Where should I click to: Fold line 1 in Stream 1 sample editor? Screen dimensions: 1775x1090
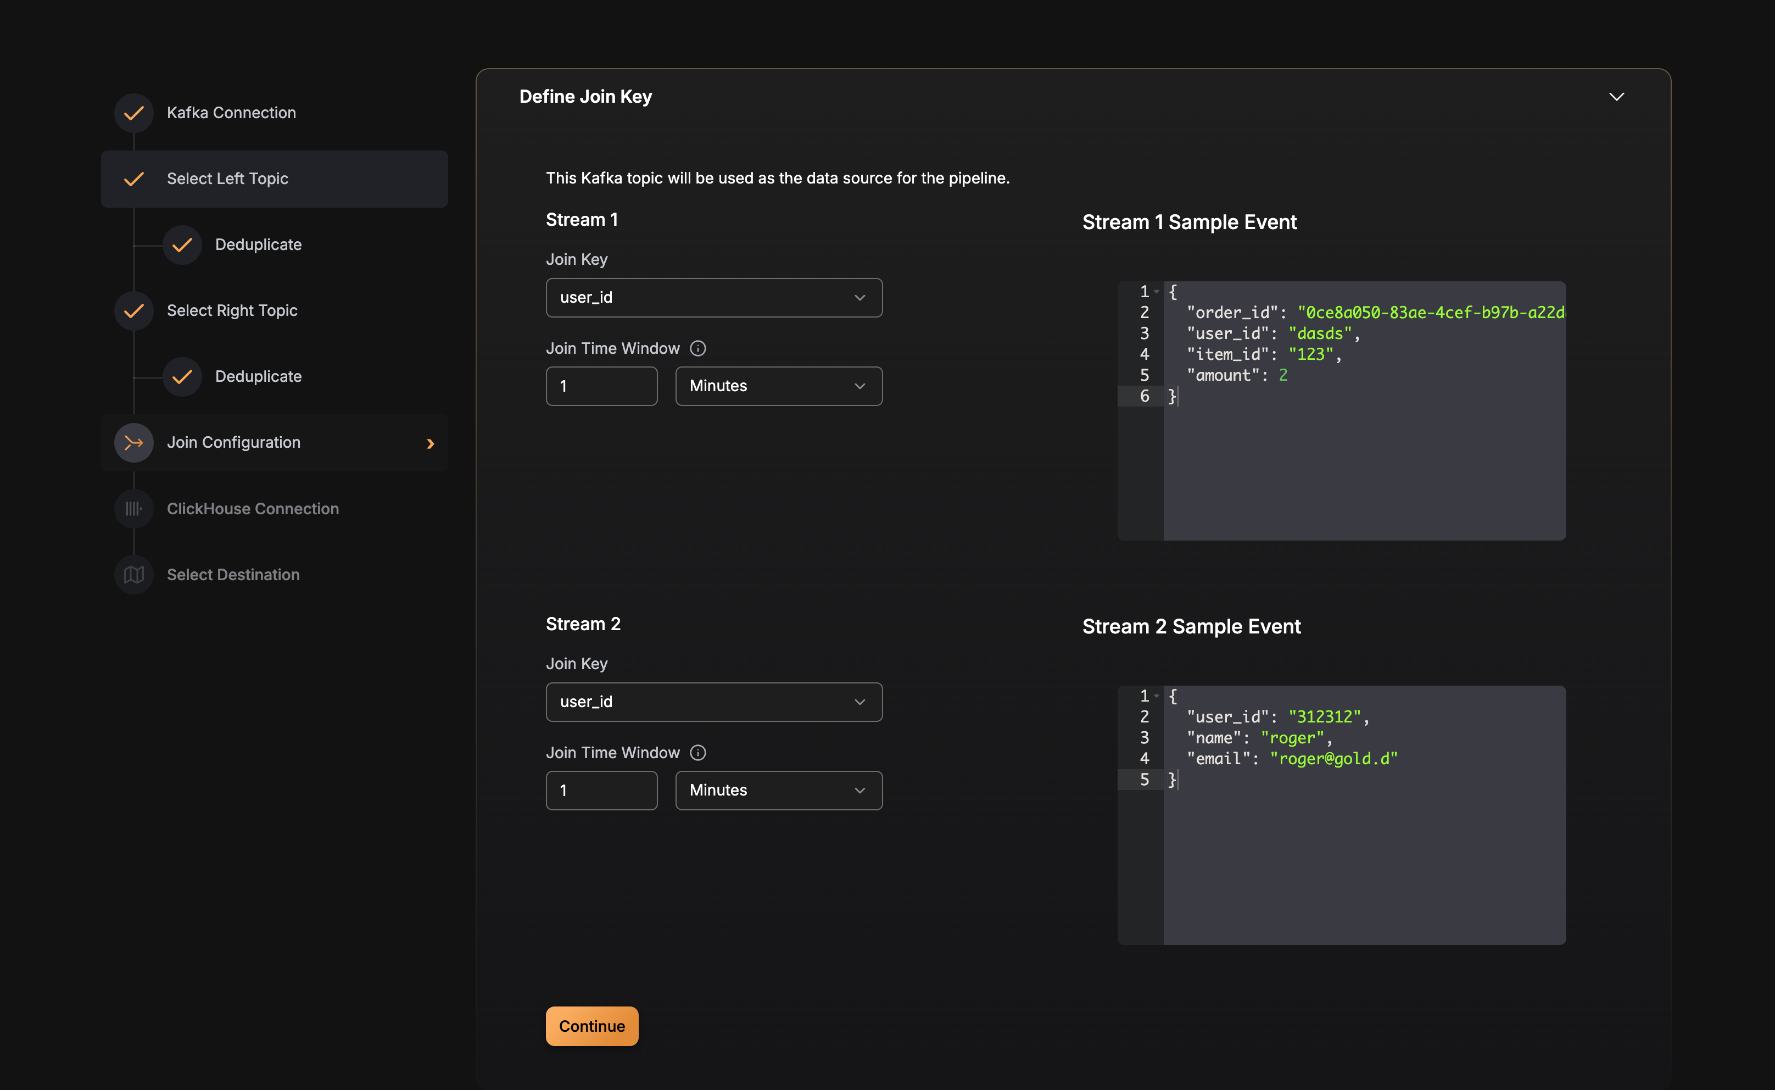pyautogui.click(x=1157, y=292)
